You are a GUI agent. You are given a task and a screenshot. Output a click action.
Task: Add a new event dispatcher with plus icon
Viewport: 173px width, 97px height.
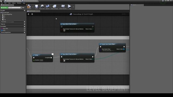click(25, 32)
